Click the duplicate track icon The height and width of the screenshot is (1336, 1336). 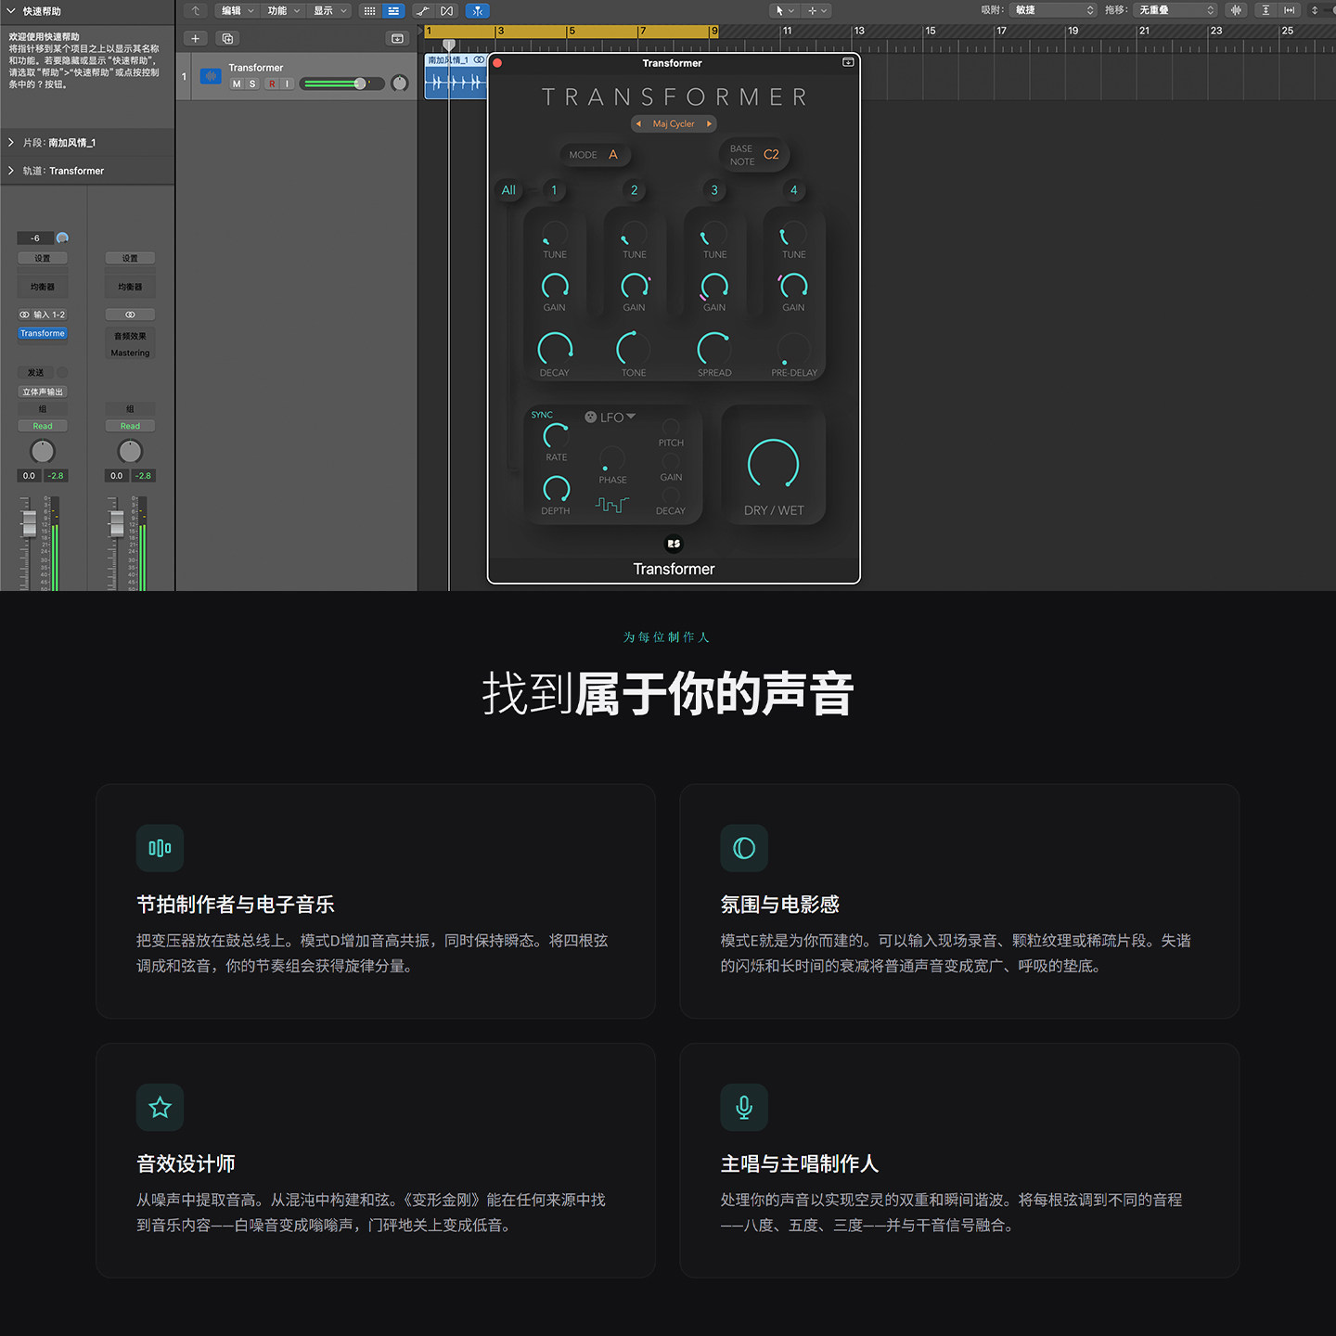pyautogui.click(x=227, y=39)
